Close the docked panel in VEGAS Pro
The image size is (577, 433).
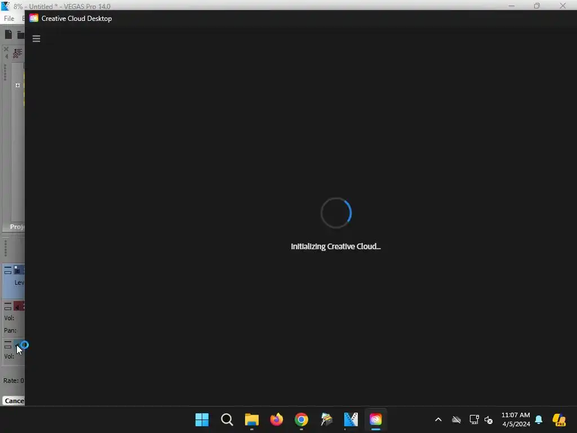tap(6, 48)
